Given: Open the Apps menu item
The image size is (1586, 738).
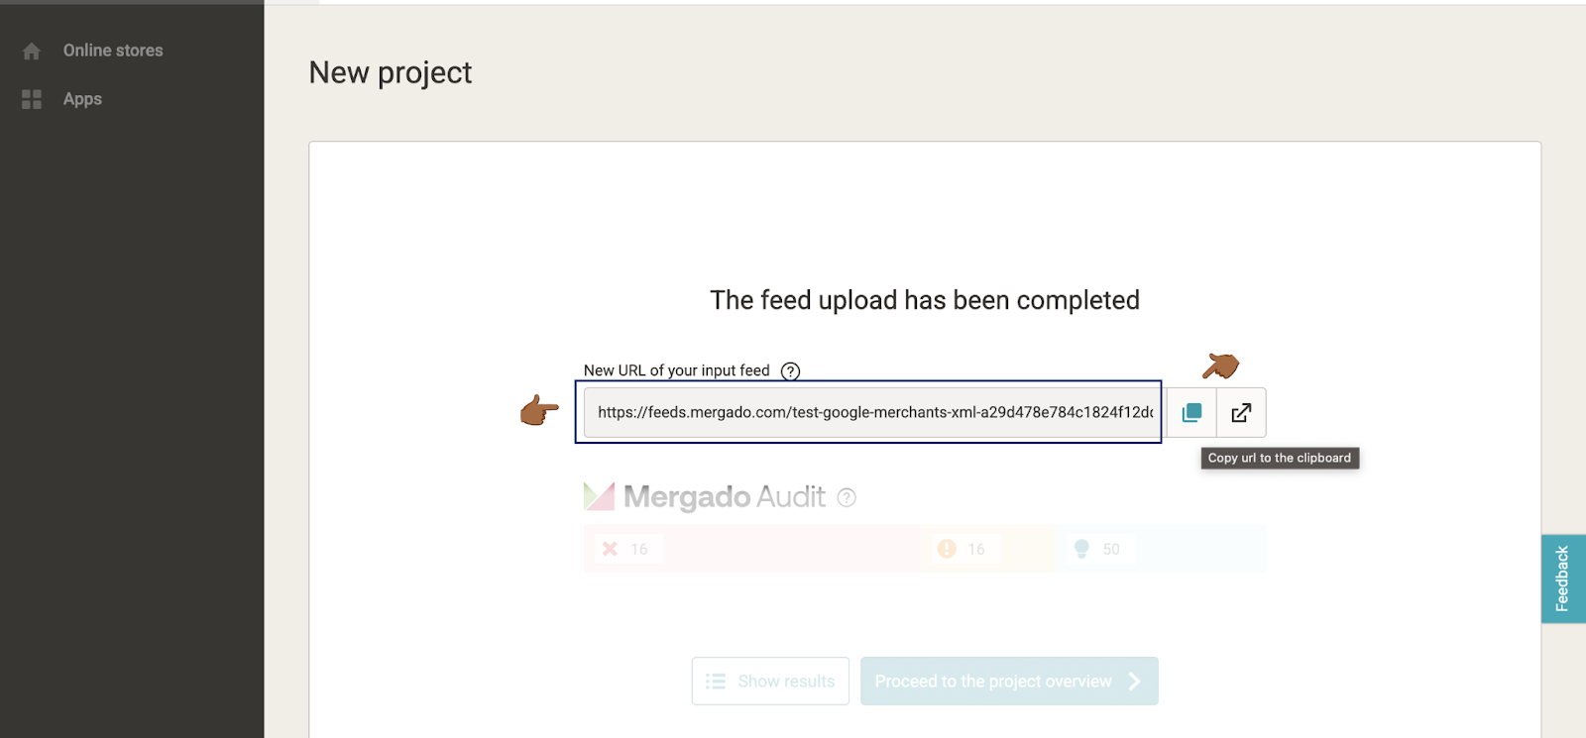Looking at the screenshot, I should 82,99.
